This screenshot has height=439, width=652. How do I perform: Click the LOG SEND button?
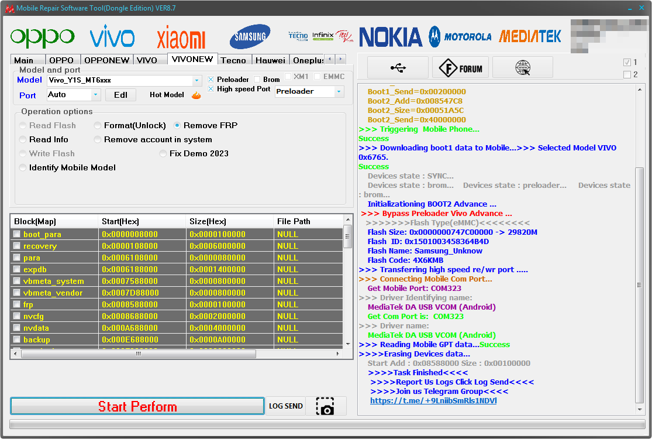286,406
